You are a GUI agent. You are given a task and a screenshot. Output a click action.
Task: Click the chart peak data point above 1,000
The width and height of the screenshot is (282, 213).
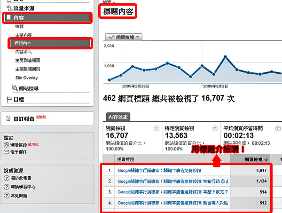(x=225, y=57)
